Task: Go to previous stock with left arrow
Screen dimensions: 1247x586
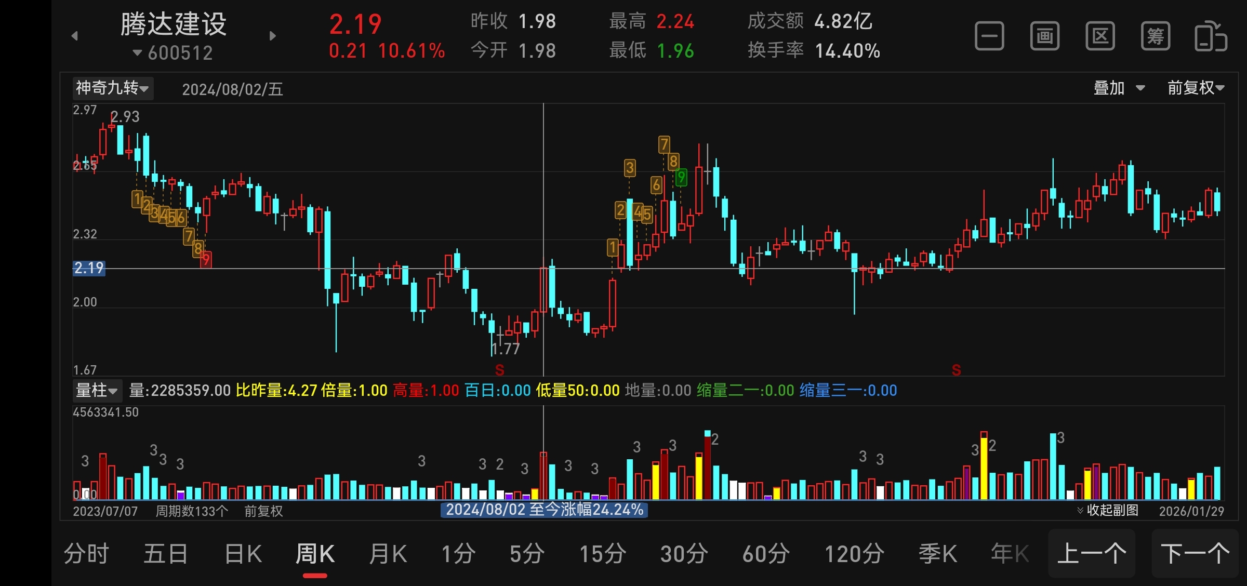Action: click(x=75, y=36)
